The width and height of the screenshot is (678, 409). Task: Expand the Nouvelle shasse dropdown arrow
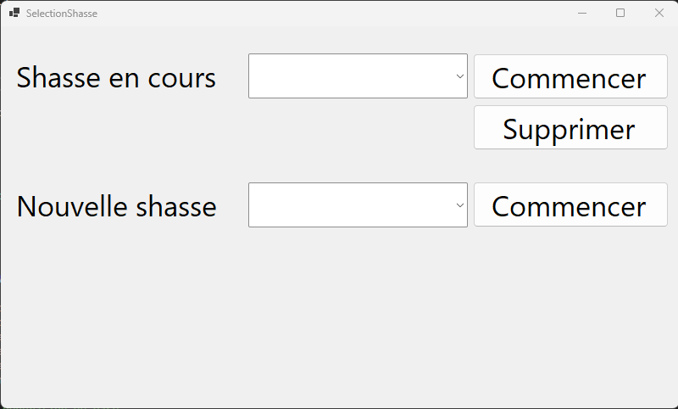pyautogui.click(x=459, y=205)
